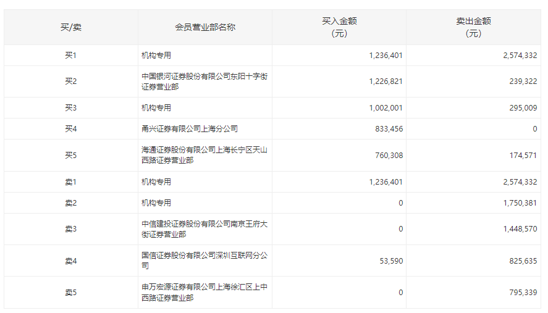Select sell amount 1,448,570 in 卖3 row
This screenshot has height=313, width=548.
pos(520,229)
